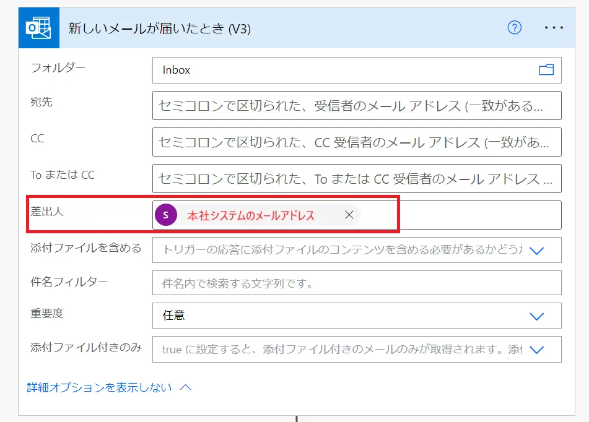Expand the 添付ファイル付きのみ dropdown arrow

(x=536, y=350)
